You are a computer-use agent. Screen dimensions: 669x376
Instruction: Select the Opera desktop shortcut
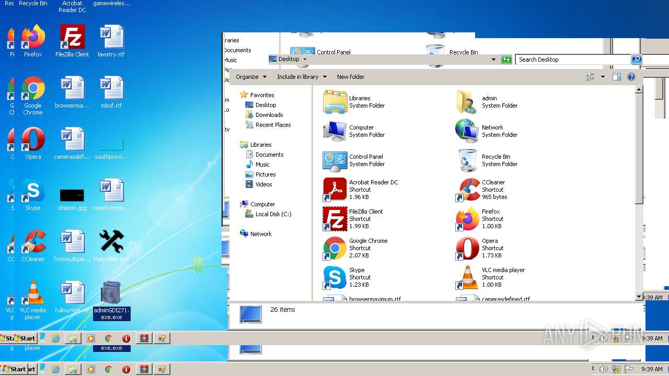pos(33,143)
